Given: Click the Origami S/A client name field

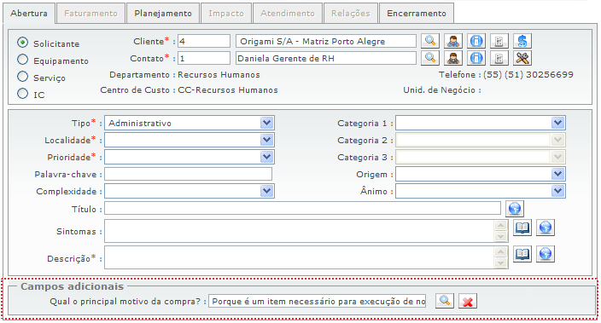Looking at the screenshot, I should coord(326,41).
